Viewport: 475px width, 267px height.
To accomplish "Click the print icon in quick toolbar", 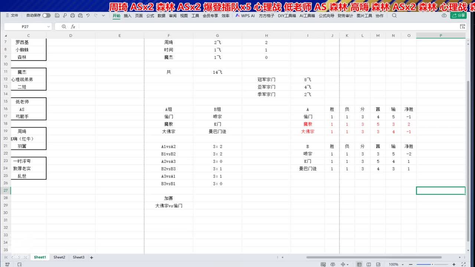I will pos(72,16).
